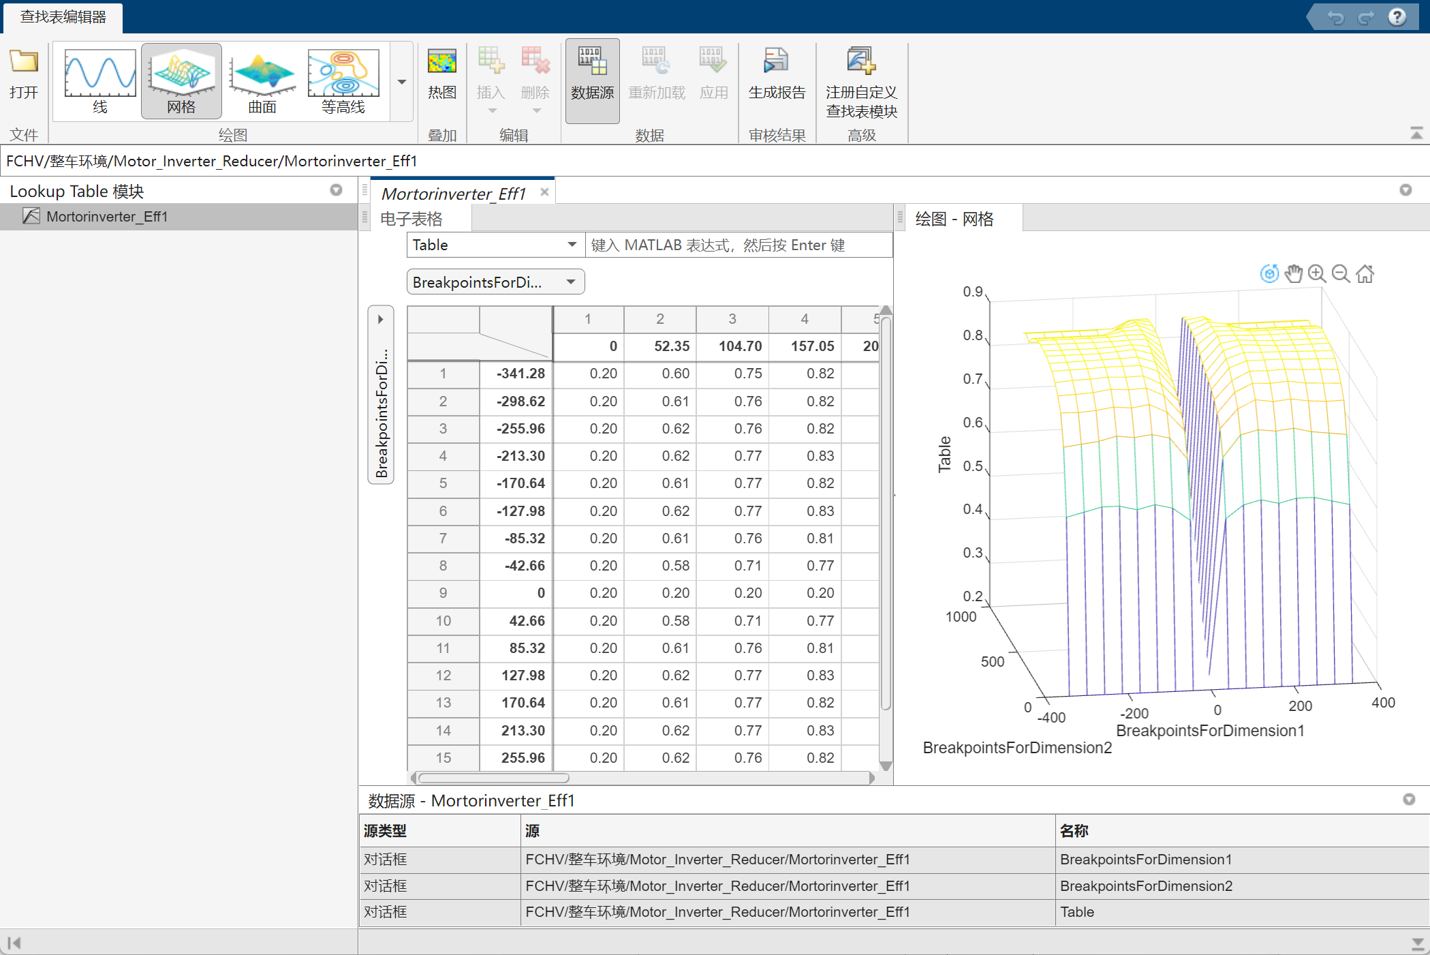Click the MATLAB expression input field
The width and height of the screenshot is (1430, 955).
click(x=739, y=245)
